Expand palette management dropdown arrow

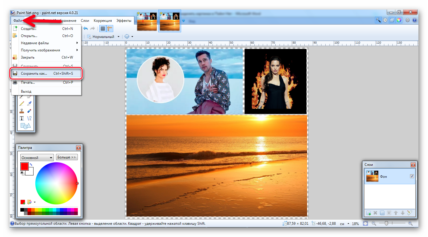(x=35, y=202)
